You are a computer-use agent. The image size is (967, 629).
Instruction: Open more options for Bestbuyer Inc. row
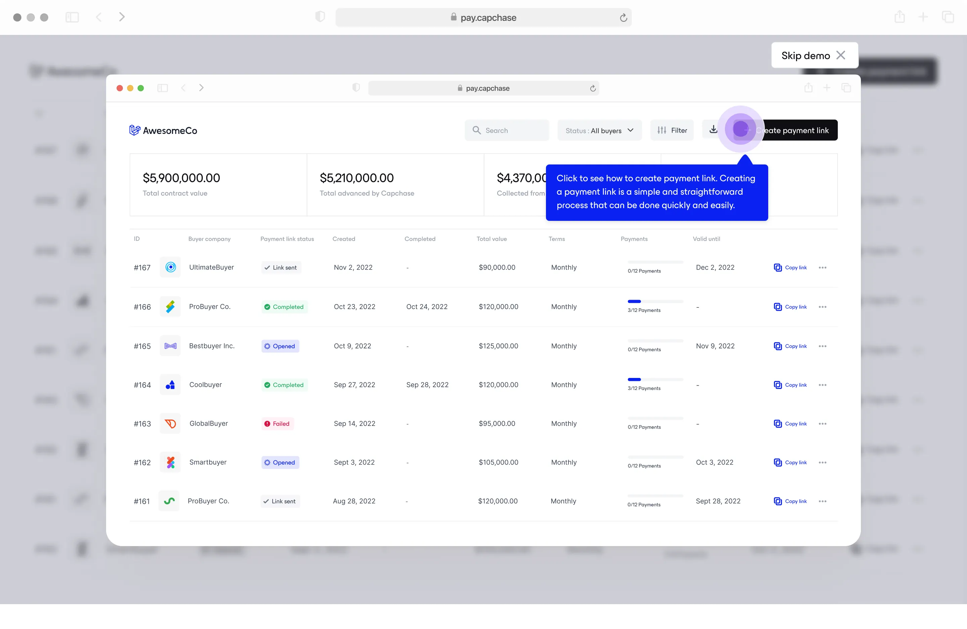click(x=822, y=346)
